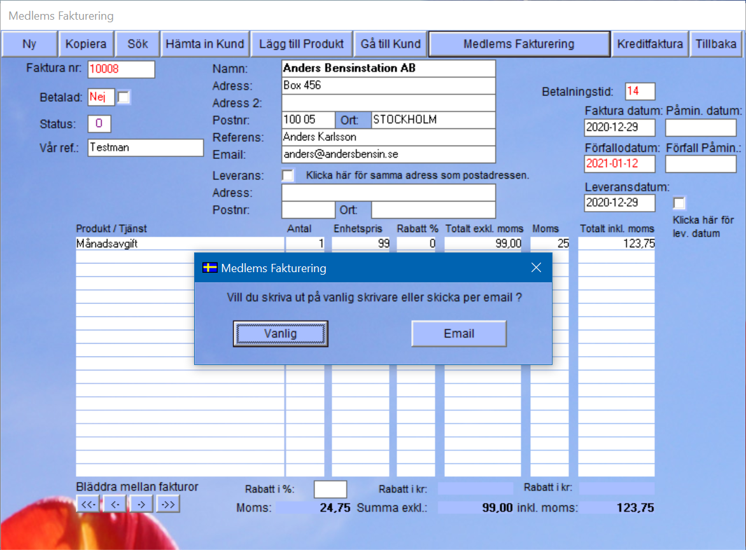Click Lägg till Produkt button

click(x=301, y=44)
